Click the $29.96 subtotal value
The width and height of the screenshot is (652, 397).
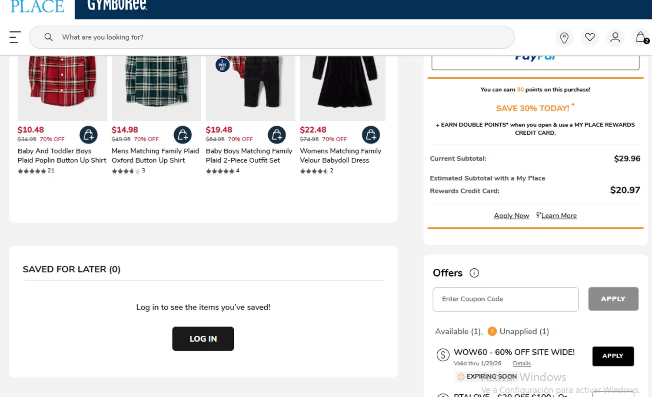pos(627,159)
